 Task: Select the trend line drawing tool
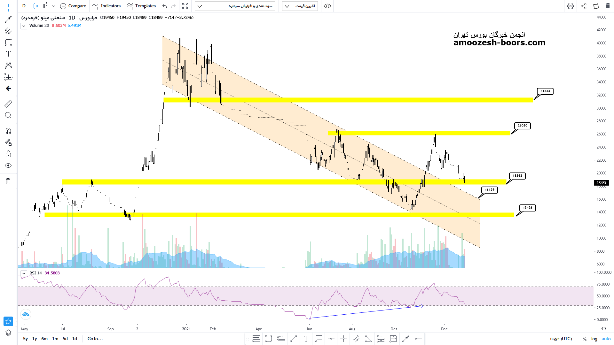(x=8, y=19)
